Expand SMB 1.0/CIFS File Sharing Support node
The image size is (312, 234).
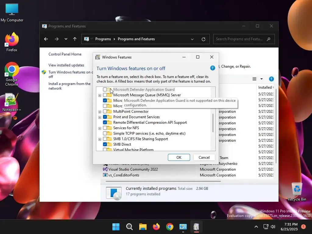coord(100,139)
